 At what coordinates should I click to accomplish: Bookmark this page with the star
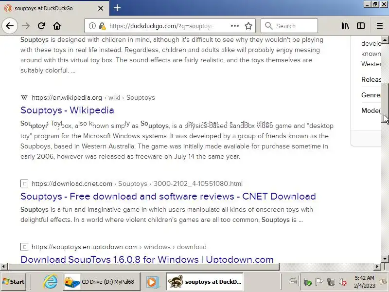tap(248, 26)
